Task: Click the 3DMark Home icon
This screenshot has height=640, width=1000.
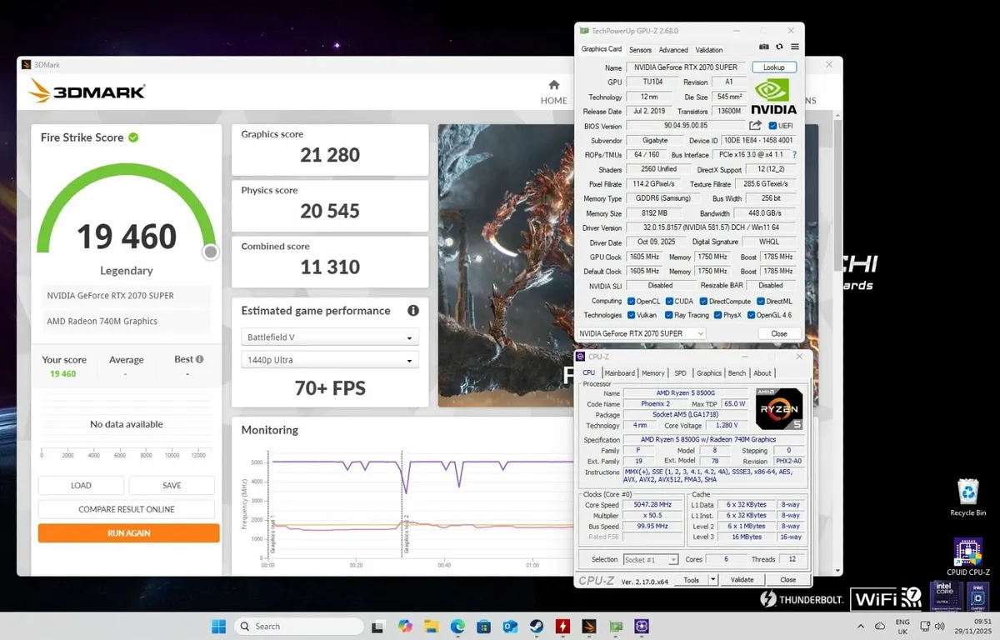Action: point(553,86)
